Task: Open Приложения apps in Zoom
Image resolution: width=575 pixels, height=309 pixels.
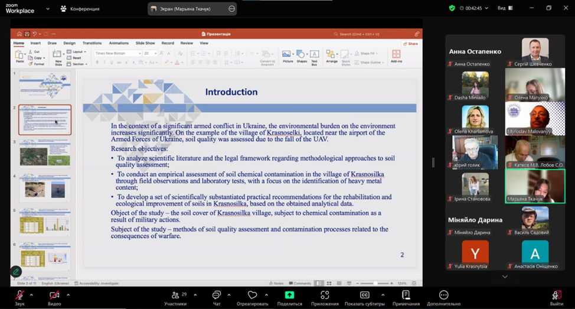Action: [x=325, y=298]
